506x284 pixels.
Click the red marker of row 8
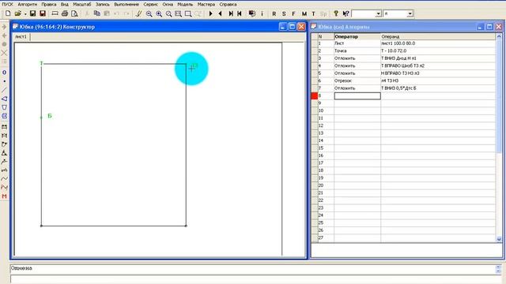point(315,95)
